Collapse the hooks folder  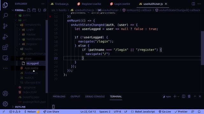coord(18,49)
